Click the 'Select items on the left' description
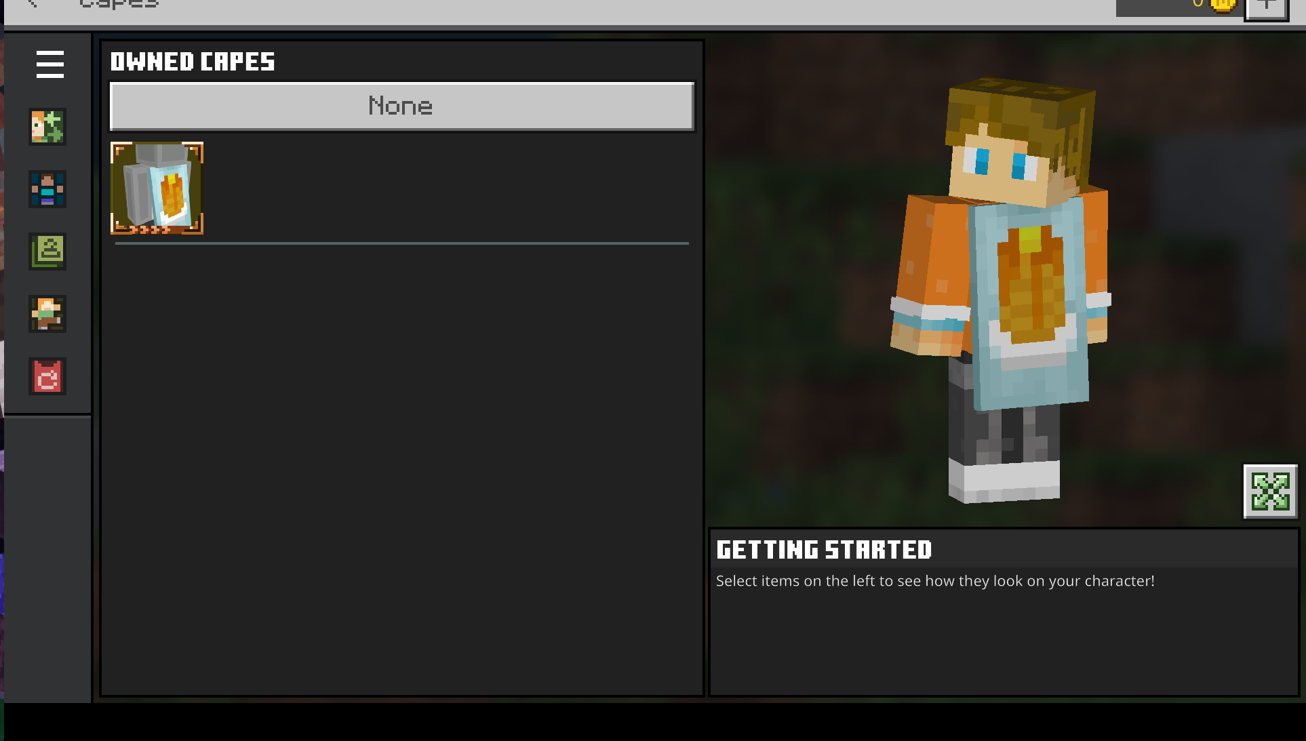The width and height of the screenshot is (1306, 741). tap(934, 581)
